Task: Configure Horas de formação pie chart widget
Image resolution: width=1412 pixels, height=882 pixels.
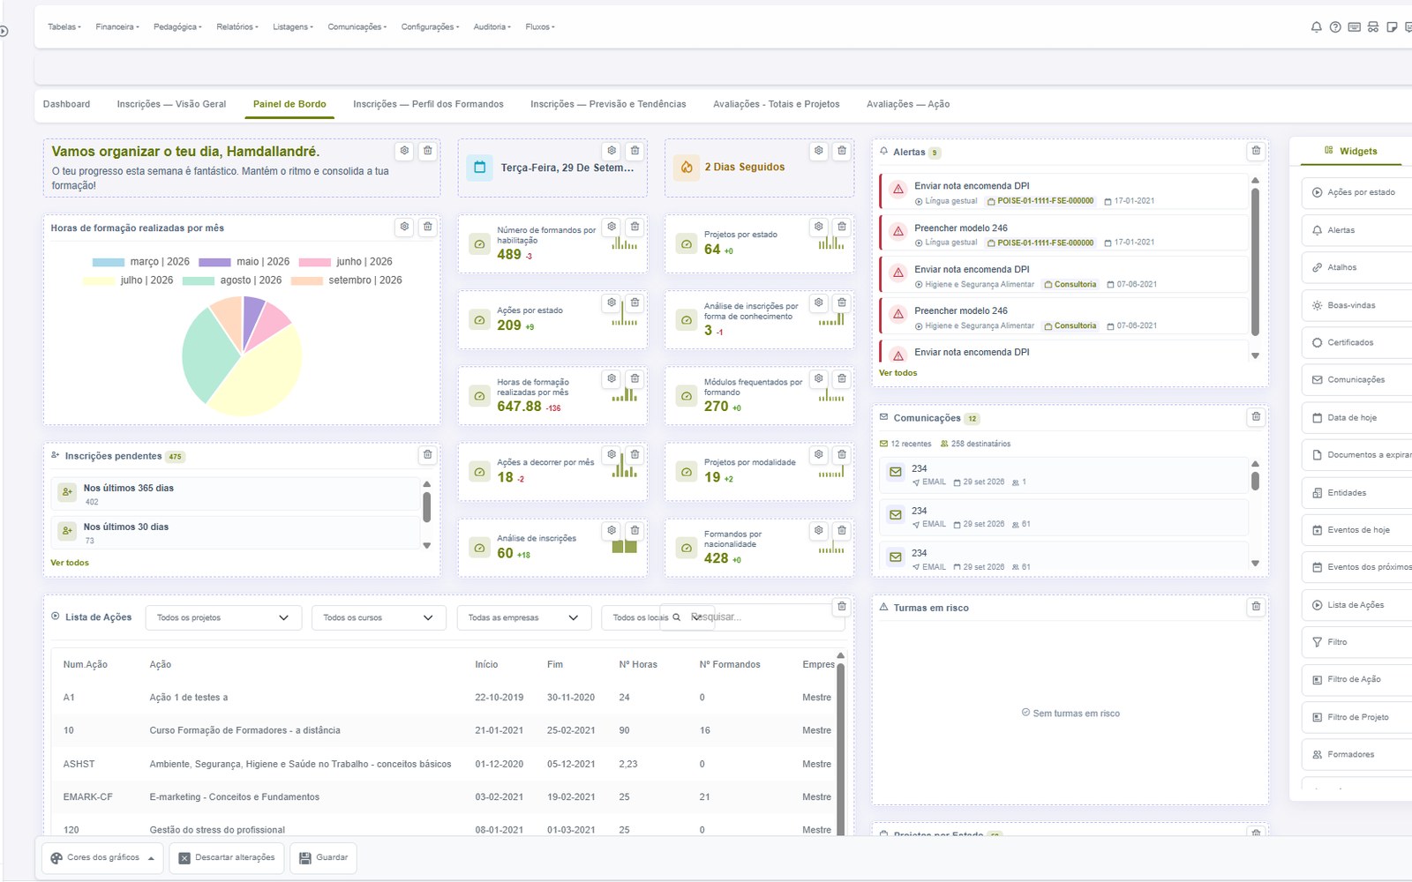Action: tap(404, 227)
